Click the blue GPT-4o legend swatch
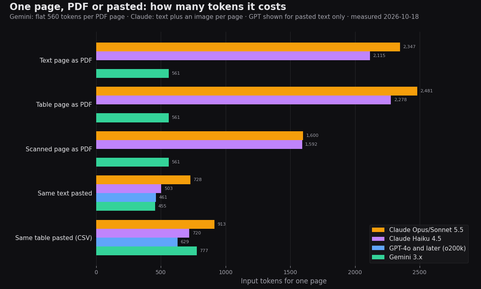This screenshot has height=289, width=481. pyautogui.click(x=378, y=248)
